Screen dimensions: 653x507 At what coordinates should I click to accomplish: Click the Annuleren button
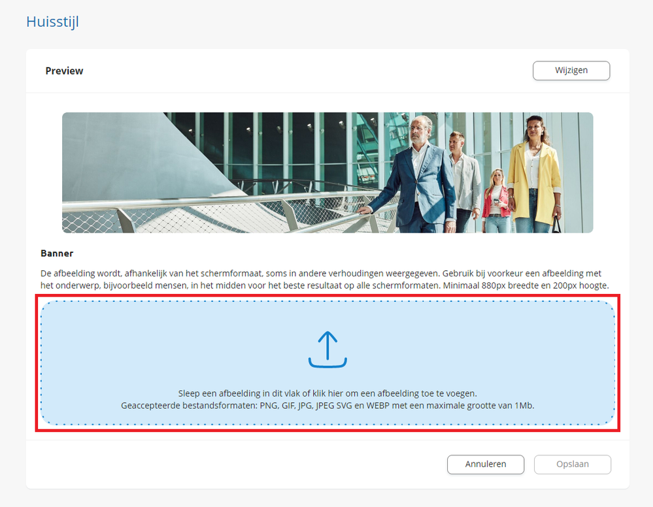click(486, 464)
